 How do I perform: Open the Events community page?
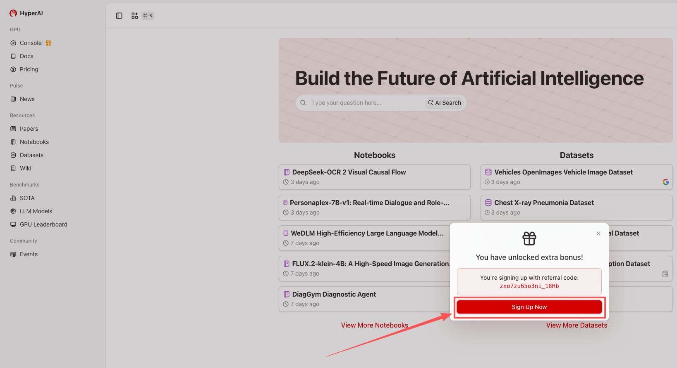pos(29,254)
